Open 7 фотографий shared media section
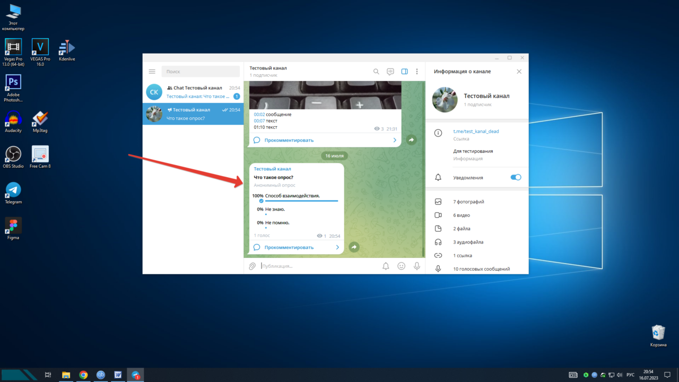This screenshot has height=382, width=679. [x=468, y=202]
